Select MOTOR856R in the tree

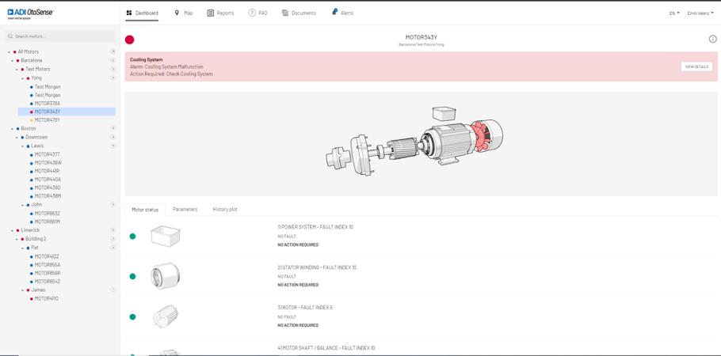48,273
